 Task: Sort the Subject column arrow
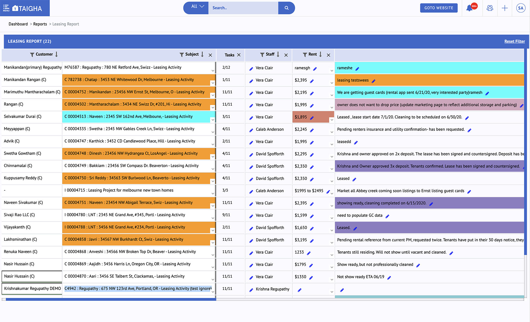tap(202, 54)
